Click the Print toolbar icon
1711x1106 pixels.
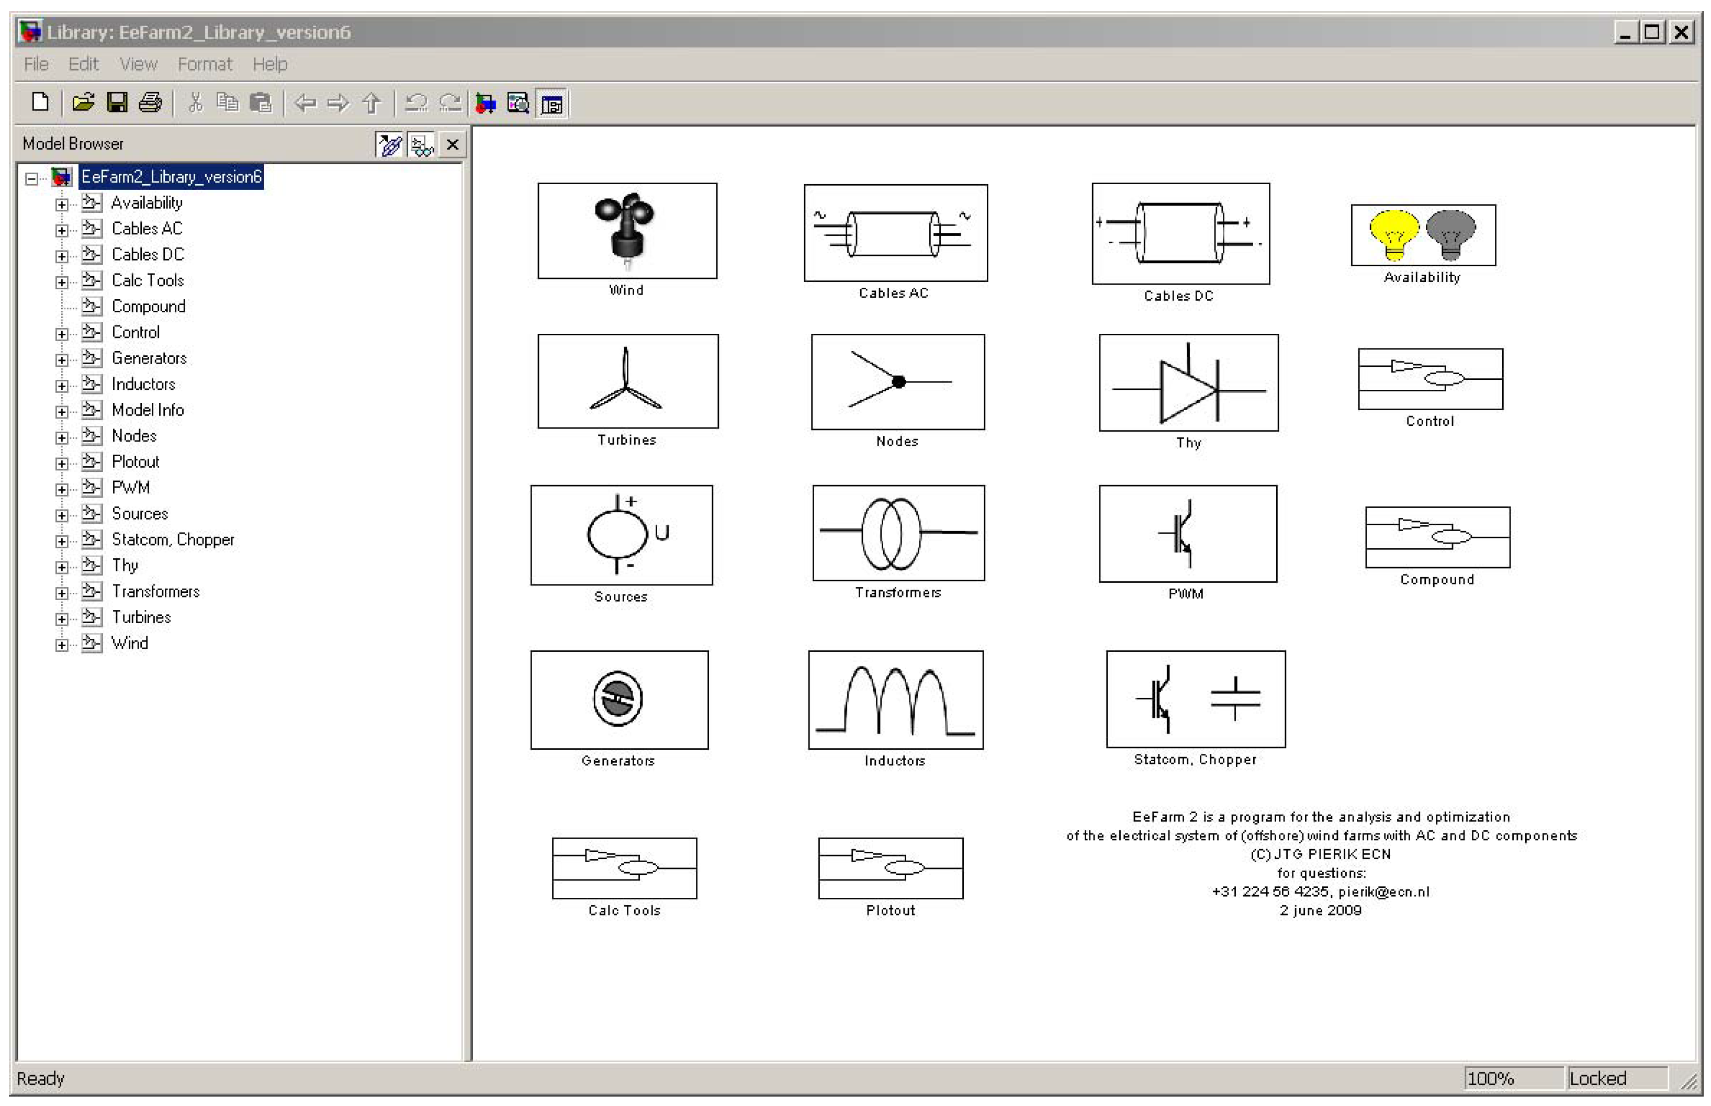[150, 104]
